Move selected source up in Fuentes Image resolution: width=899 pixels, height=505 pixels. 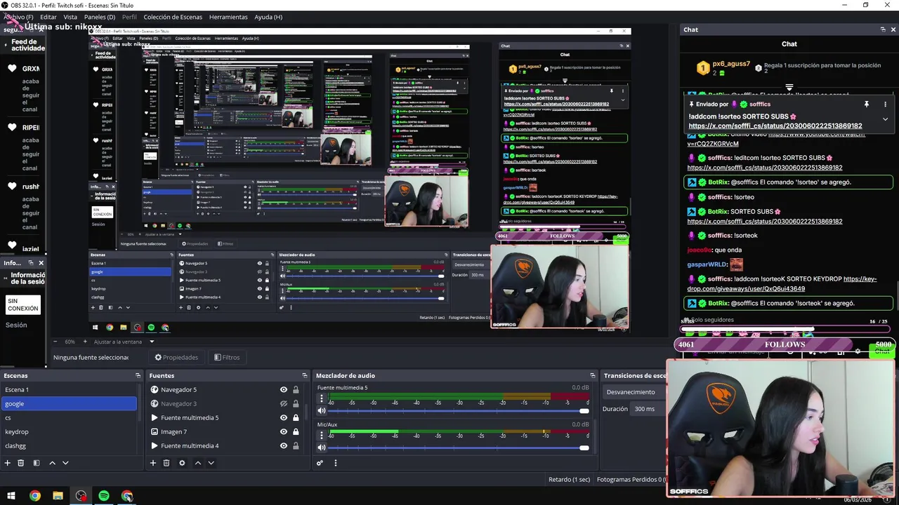(197, 463)
